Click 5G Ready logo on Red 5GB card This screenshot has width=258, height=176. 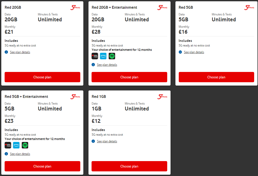249,7
